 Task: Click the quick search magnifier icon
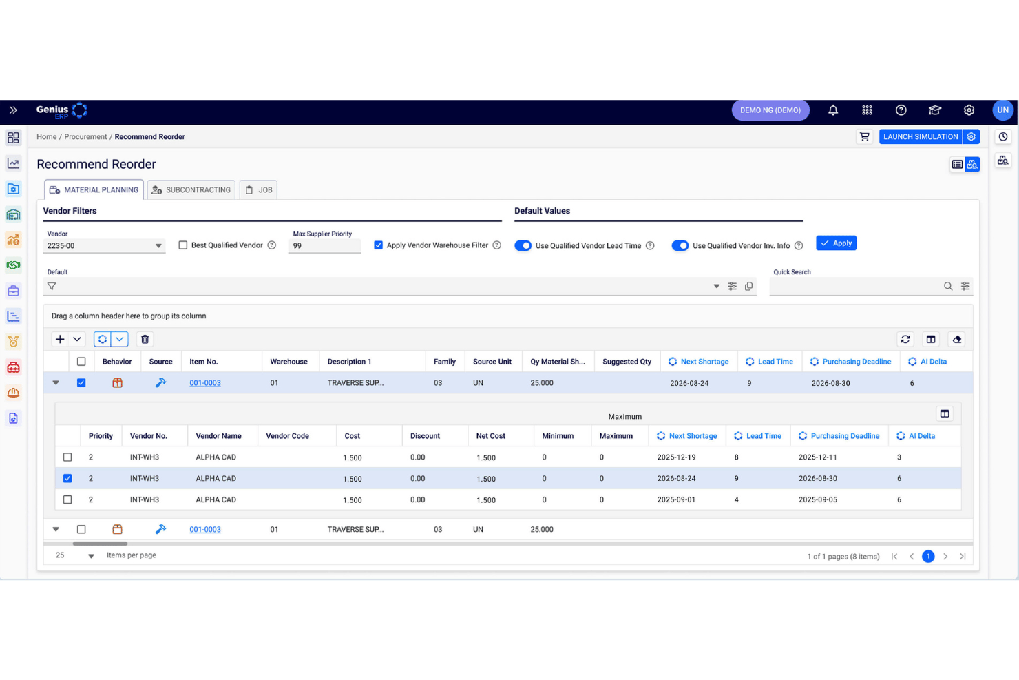pyautogui.click(x=948, y=286)
